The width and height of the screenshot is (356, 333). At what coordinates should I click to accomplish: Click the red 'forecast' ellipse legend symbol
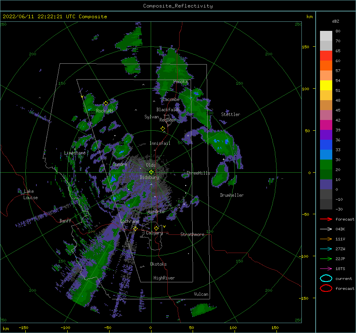click(x=326, y=288)
